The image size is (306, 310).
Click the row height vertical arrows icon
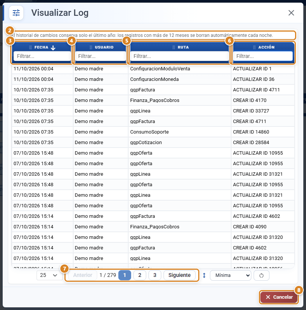(204, 275)
